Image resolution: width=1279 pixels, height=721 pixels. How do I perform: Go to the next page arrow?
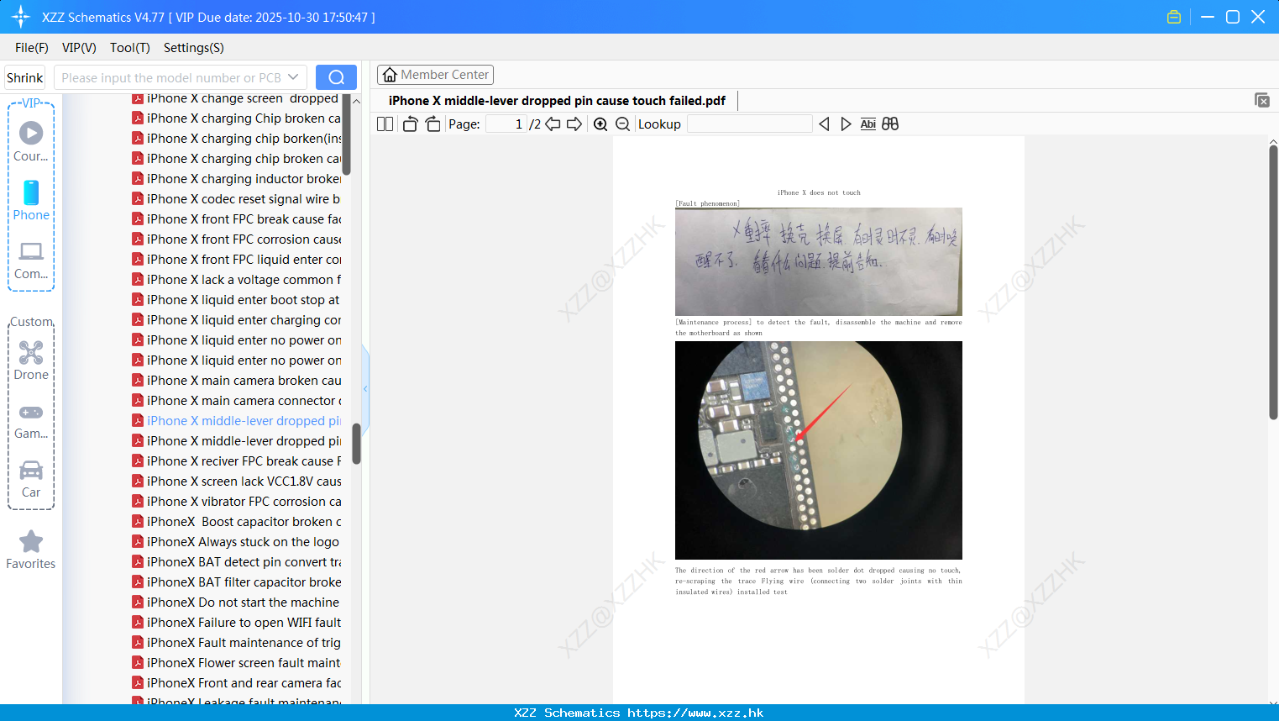574,124
